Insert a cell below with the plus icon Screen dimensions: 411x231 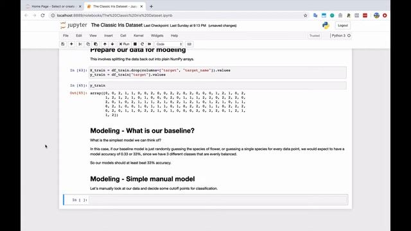pos(71,44)
